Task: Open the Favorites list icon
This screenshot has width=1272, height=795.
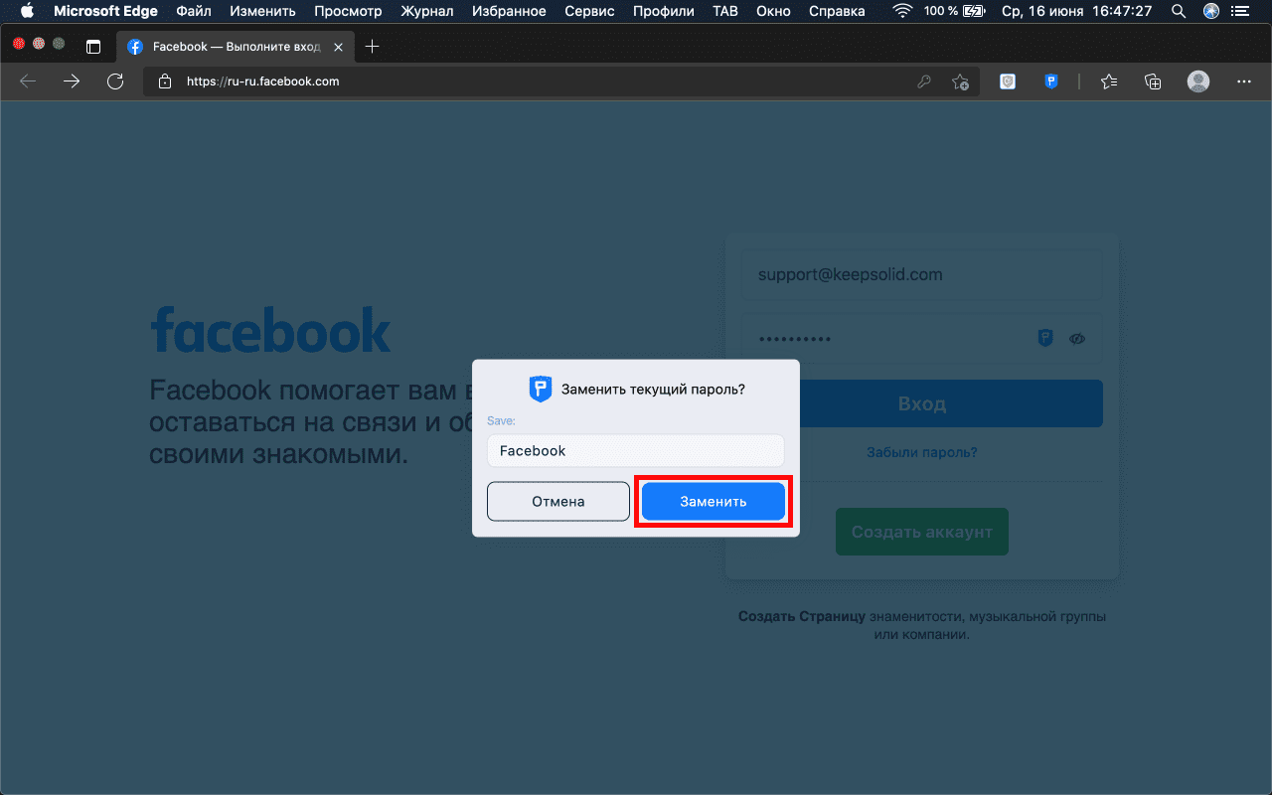Action: click(1109, 81)
